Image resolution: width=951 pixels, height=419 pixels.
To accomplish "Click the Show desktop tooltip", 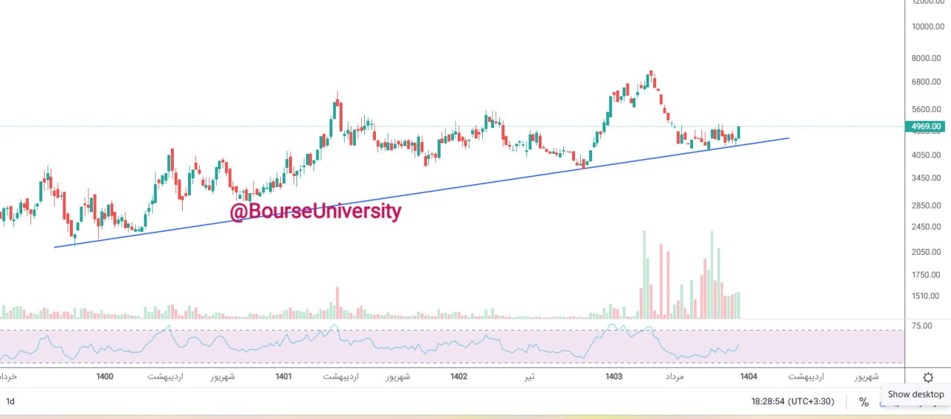I will point(915,394).
